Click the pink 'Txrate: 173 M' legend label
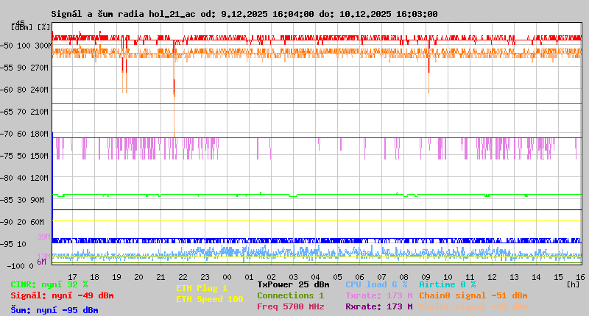Viewport: 589px width, 316px height. (378, 295)
